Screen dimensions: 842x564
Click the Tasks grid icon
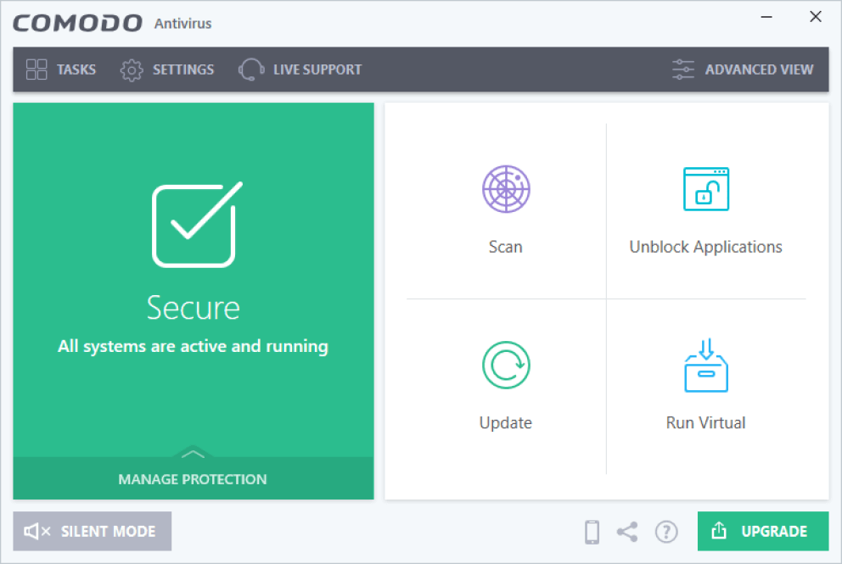click(x=36, y=70)
